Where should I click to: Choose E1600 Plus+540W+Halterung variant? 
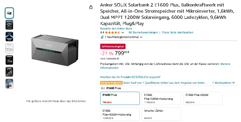[161, 98]
